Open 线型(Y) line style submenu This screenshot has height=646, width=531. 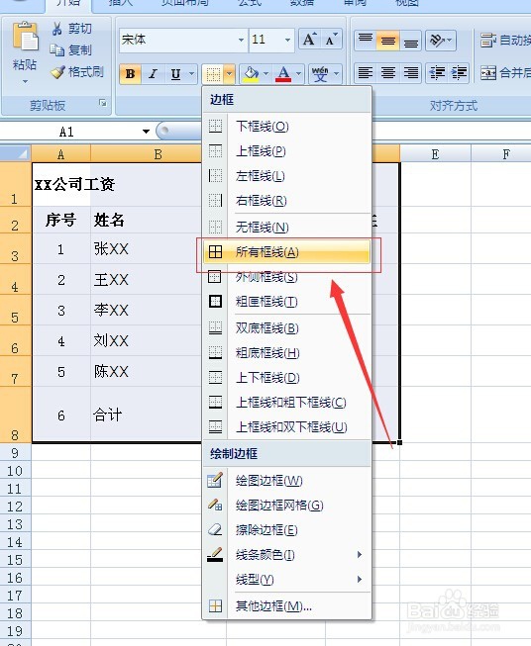(x=287, y=580)
